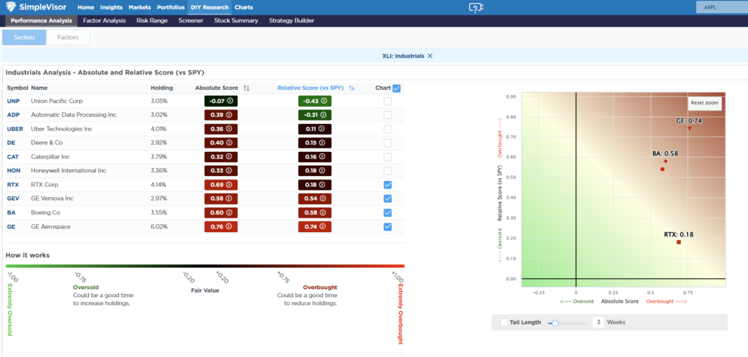Uncheck chart checkbox for RTX row

click(x=388, y=185)
